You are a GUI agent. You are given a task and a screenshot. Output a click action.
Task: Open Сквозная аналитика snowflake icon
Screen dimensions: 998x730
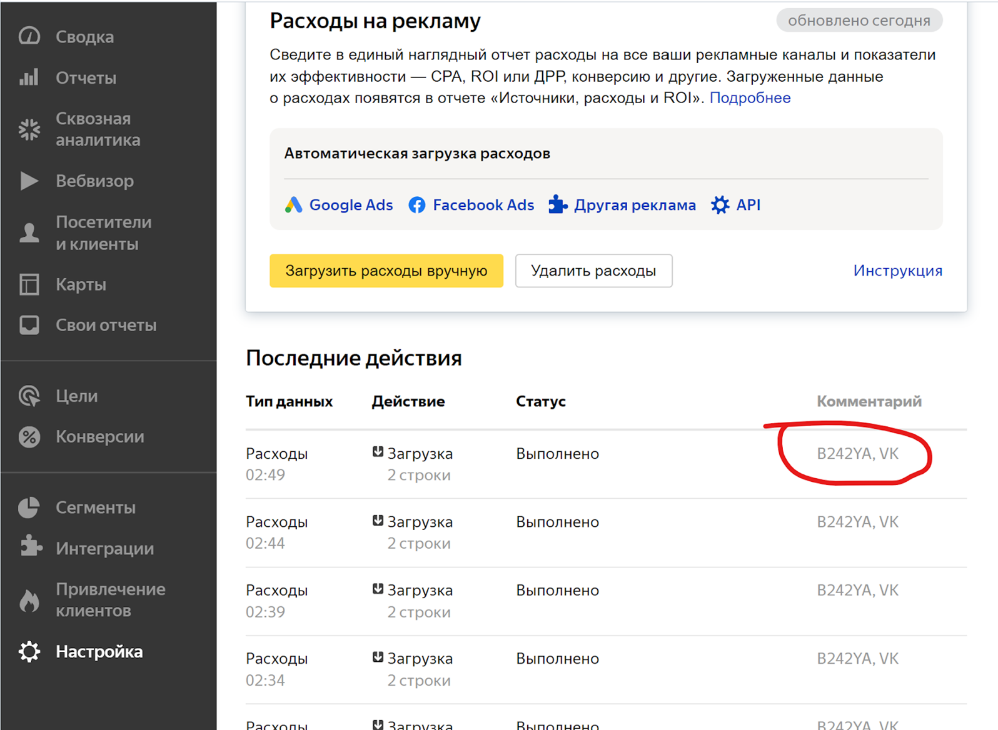29,129
